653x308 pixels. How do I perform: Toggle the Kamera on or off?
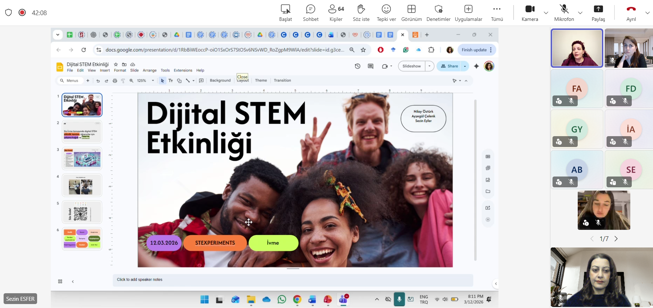529,13
